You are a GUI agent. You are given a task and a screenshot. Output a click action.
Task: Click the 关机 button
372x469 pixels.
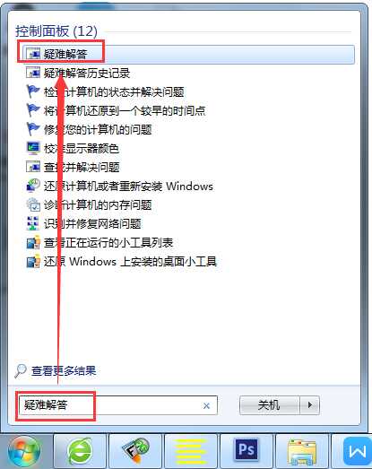coord(269,405)
